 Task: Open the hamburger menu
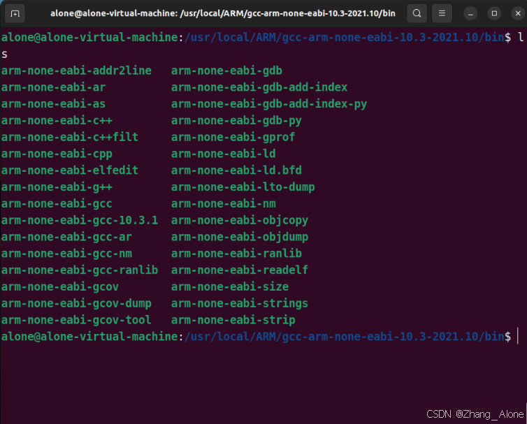[442, 13]
